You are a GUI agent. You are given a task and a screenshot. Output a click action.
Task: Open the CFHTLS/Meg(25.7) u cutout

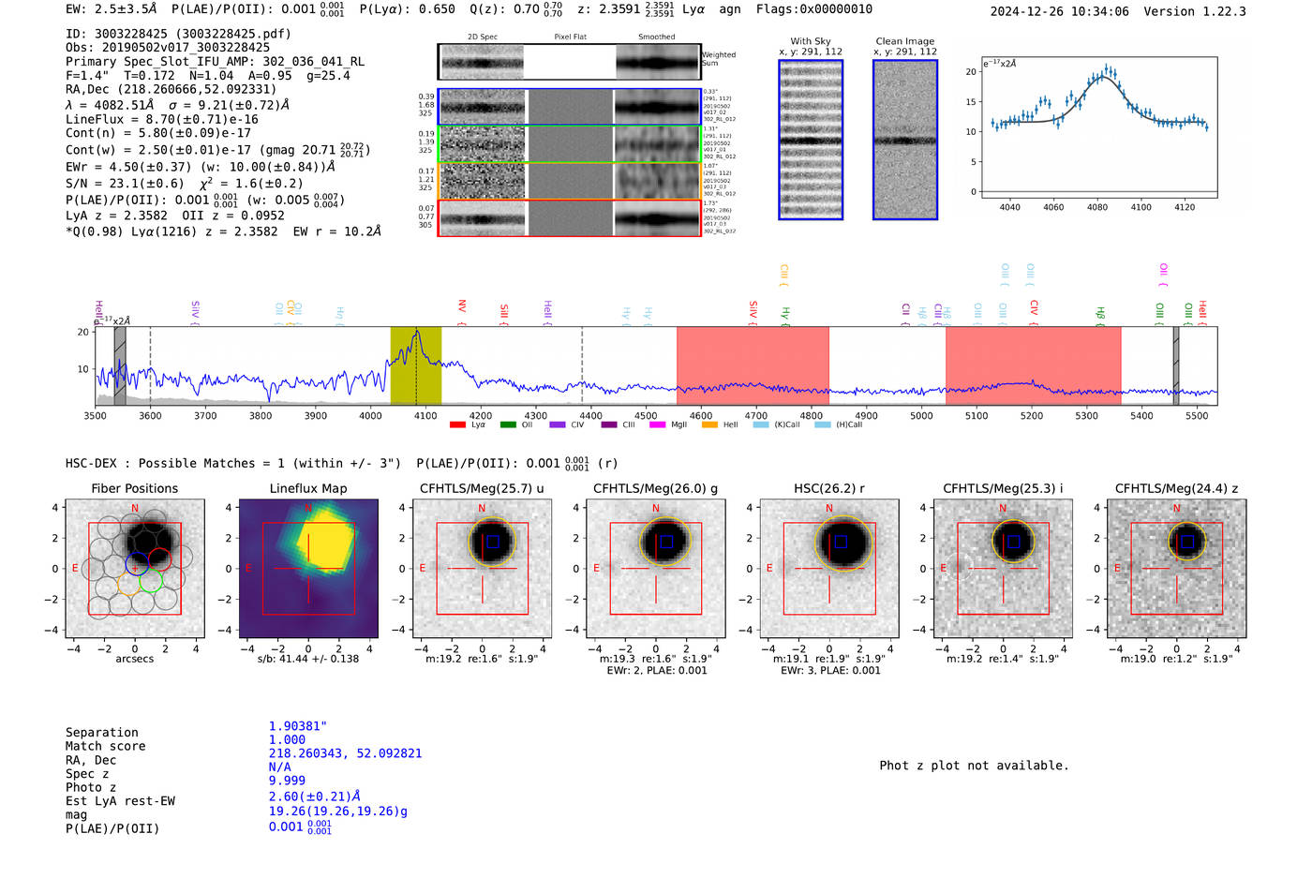click(482, 569)
